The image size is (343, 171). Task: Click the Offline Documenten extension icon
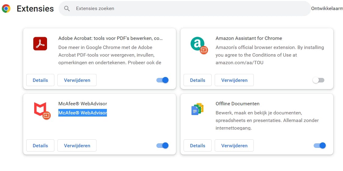(197, 109)
